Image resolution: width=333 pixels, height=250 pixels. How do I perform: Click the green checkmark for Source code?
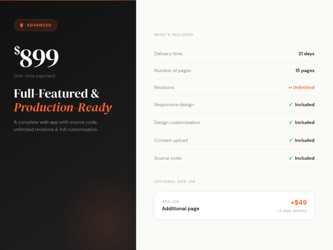pyautogui.click(x=291, y=158)
